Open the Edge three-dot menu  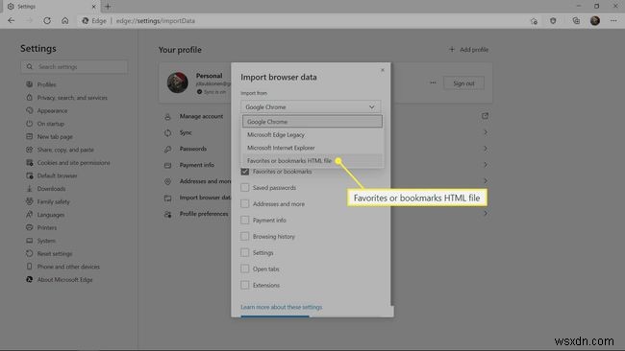pyautogui.click(x=613, y=21)
